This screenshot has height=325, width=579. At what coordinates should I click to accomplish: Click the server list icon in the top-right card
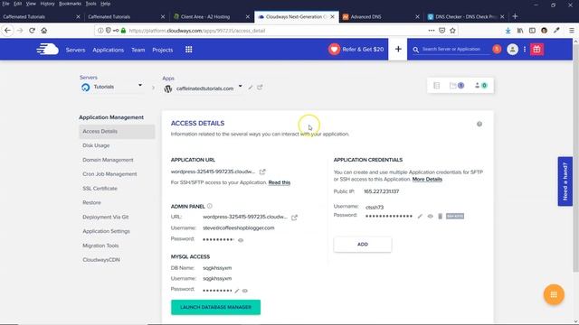click(x=437, y=86)
